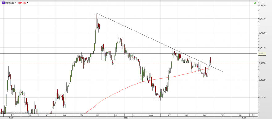Screen dimensions: 272x119
Task: Click the 1,0000 price axis value
Action: pos(262,19)
